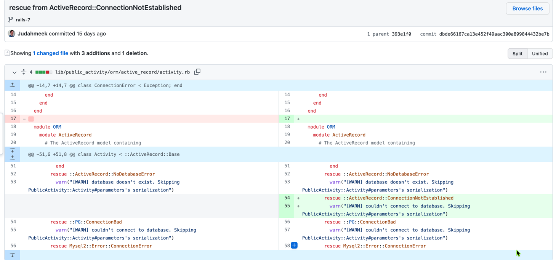The image size is (556, 260).
Task: Open Judahmeek's profile avatar
Action: coord(11,33)
